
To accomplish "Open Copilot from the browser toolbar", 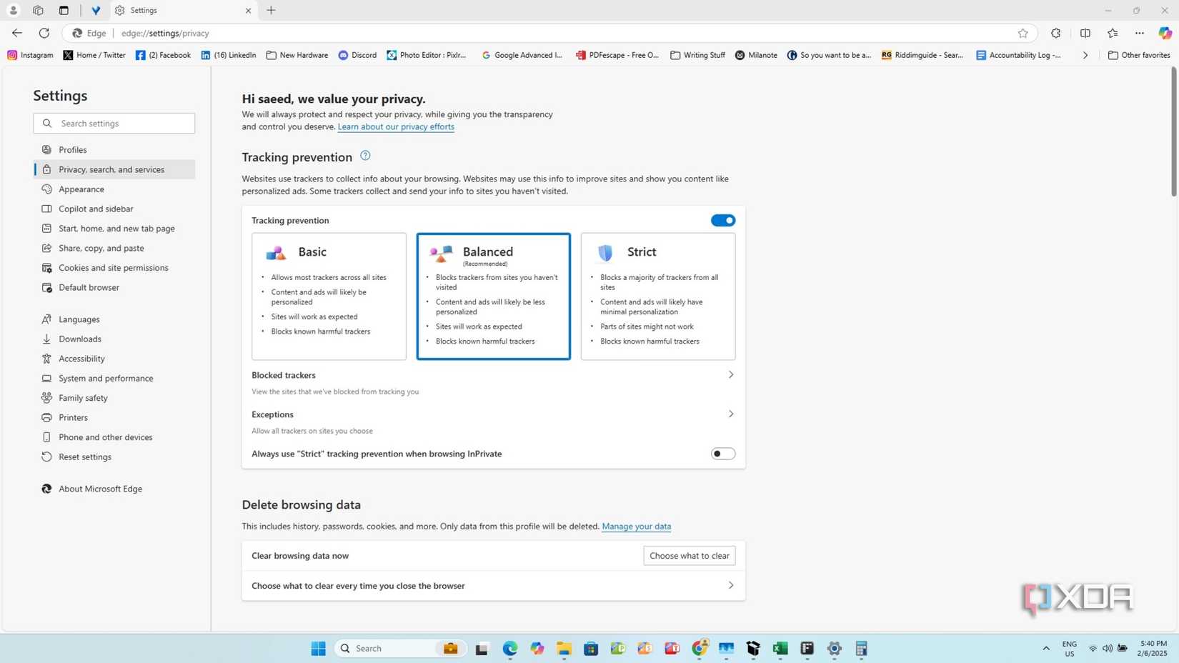I will pyautogui.click(x=1164, y=33).
